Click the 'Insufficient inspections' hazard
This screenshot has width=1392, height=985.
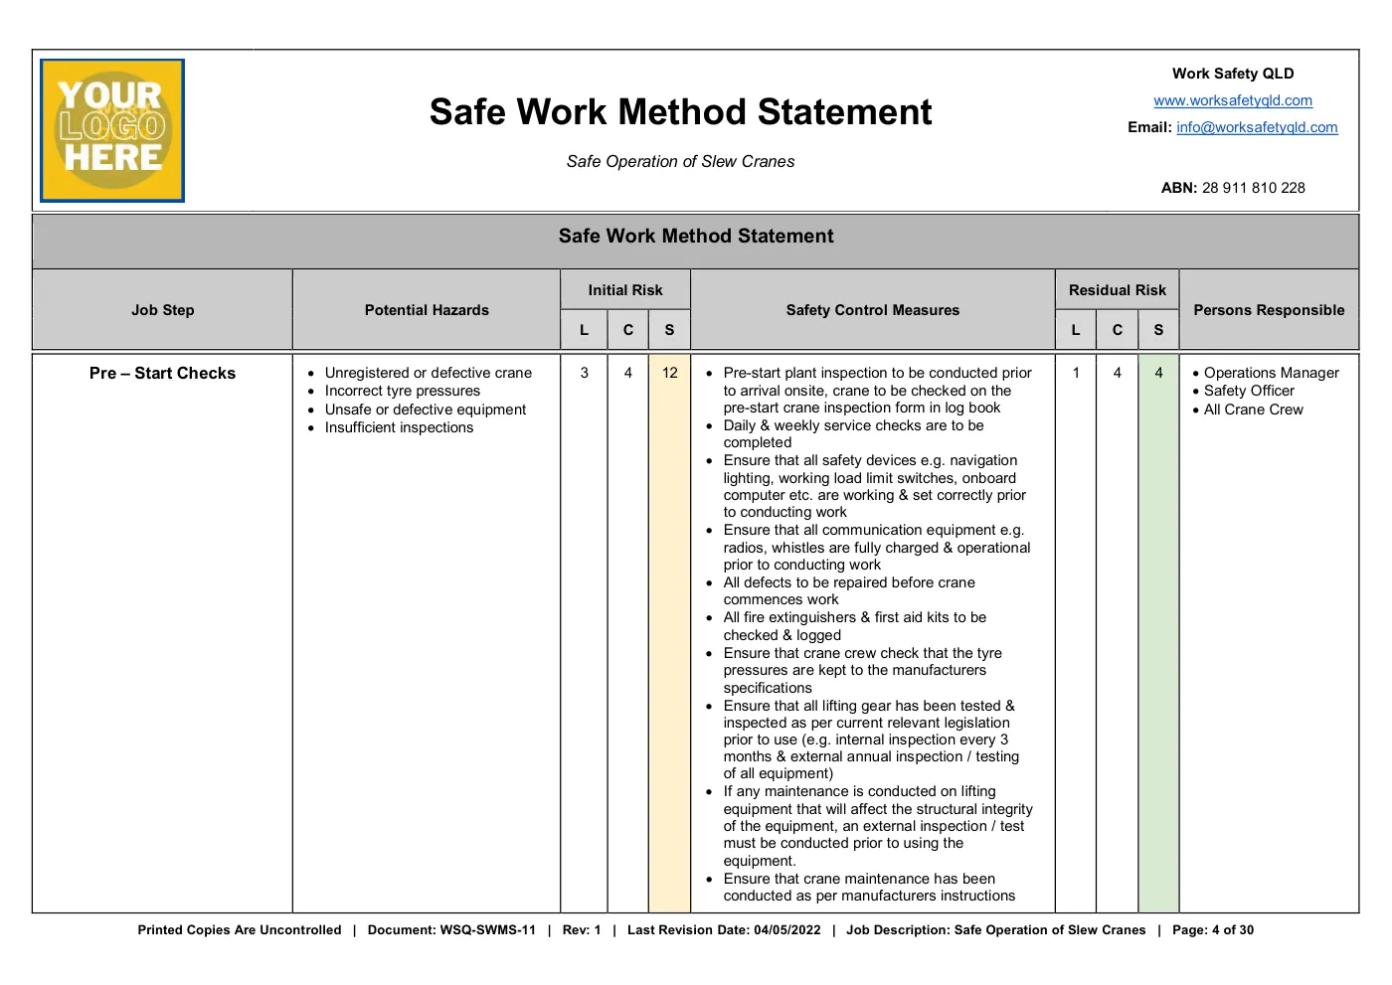coord(399,427)
